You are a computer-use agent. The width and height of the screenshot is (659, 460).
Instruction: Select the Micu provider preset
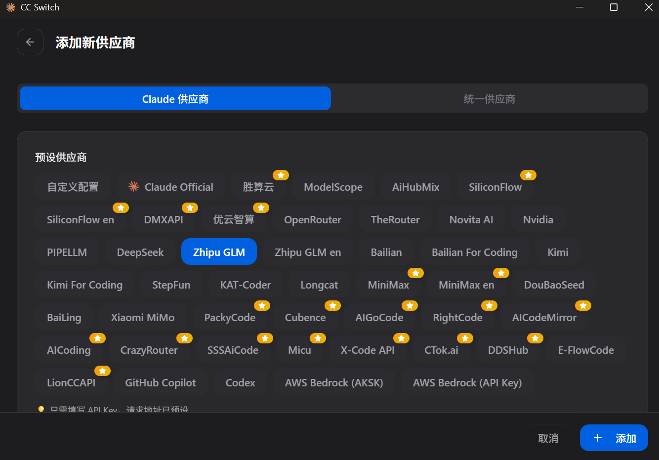point(299,350)
